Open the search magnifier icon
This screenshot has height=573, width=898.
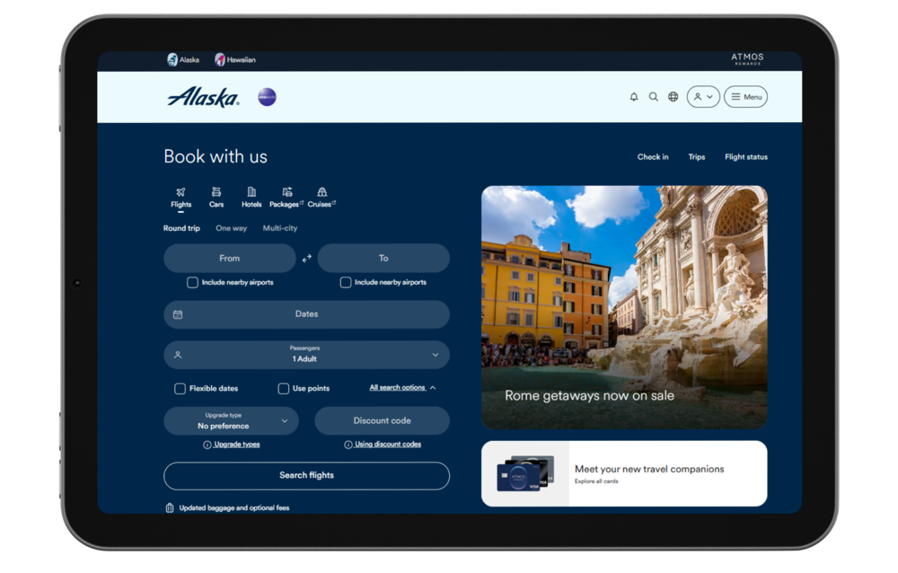pyautogui.click(x=653, y=97)
